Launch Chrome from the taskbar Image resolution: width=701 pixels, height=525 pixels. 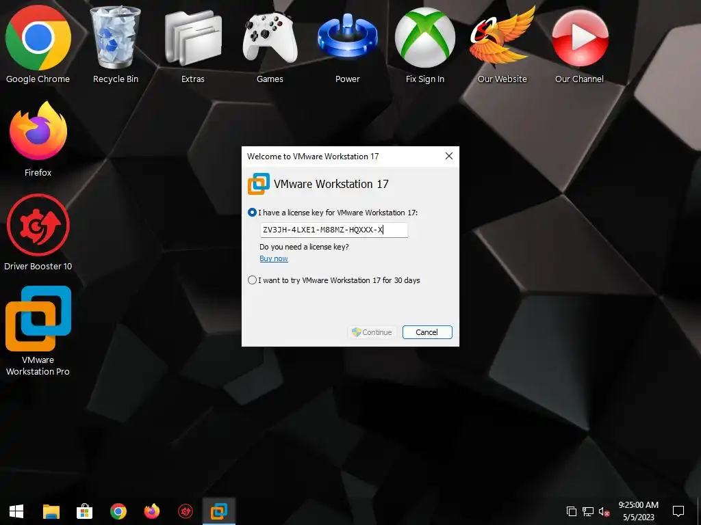coord(118,511)
